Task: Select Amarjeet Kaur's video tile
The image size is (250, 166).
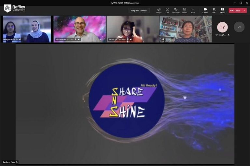Action: point(27,29)
